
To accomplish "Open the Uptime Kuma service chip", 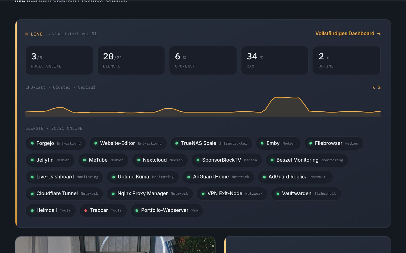I will [x=143, y=177].
